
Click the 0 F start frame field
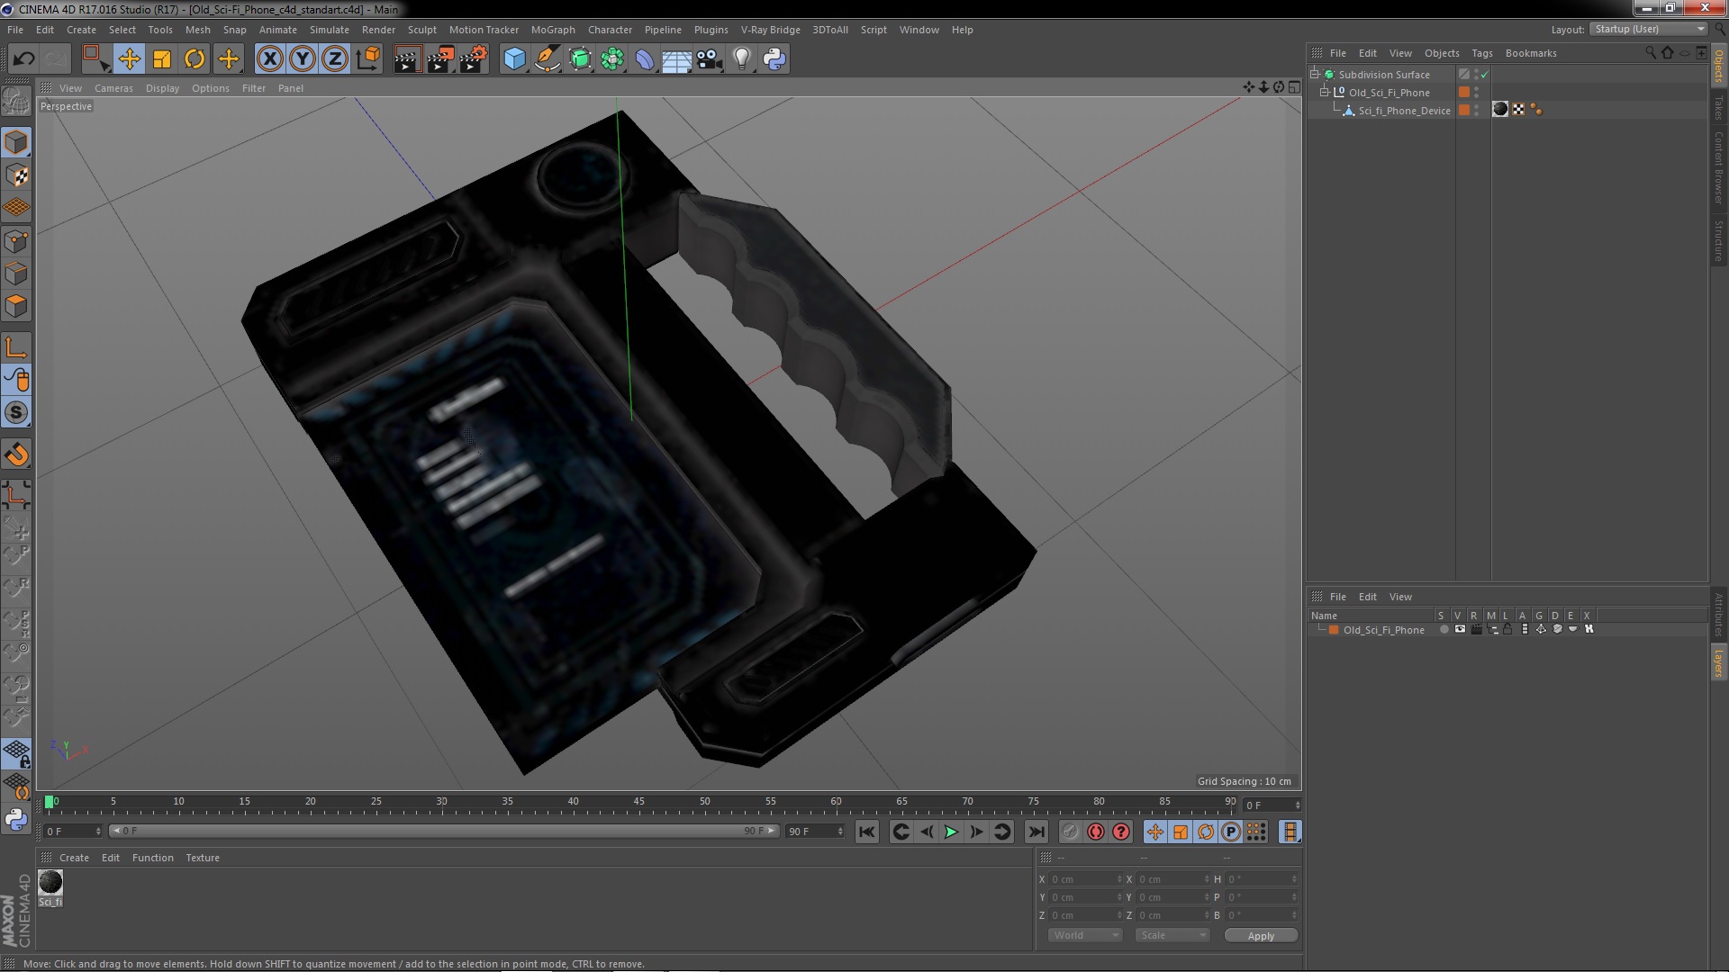click(x=73, y=831)
